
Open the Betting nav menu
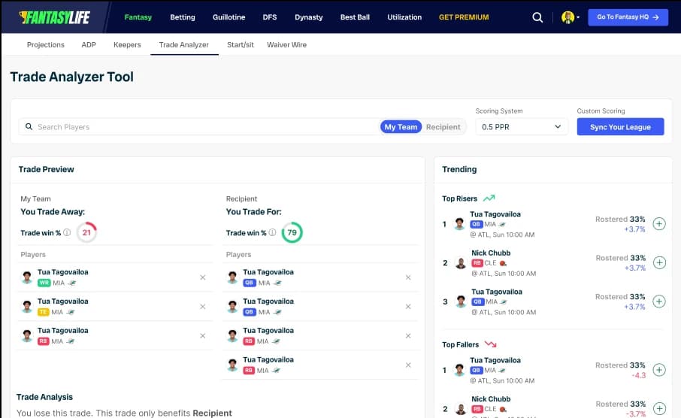coord(183,17)
